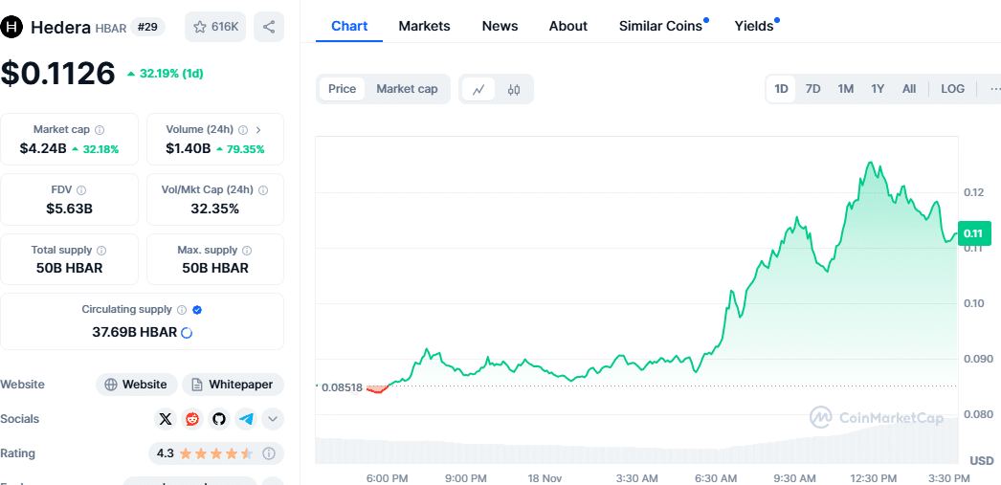This screenshot has width=1001, height=485.
Task: Open the Similar Coins tab
Action: coord(660,26)
